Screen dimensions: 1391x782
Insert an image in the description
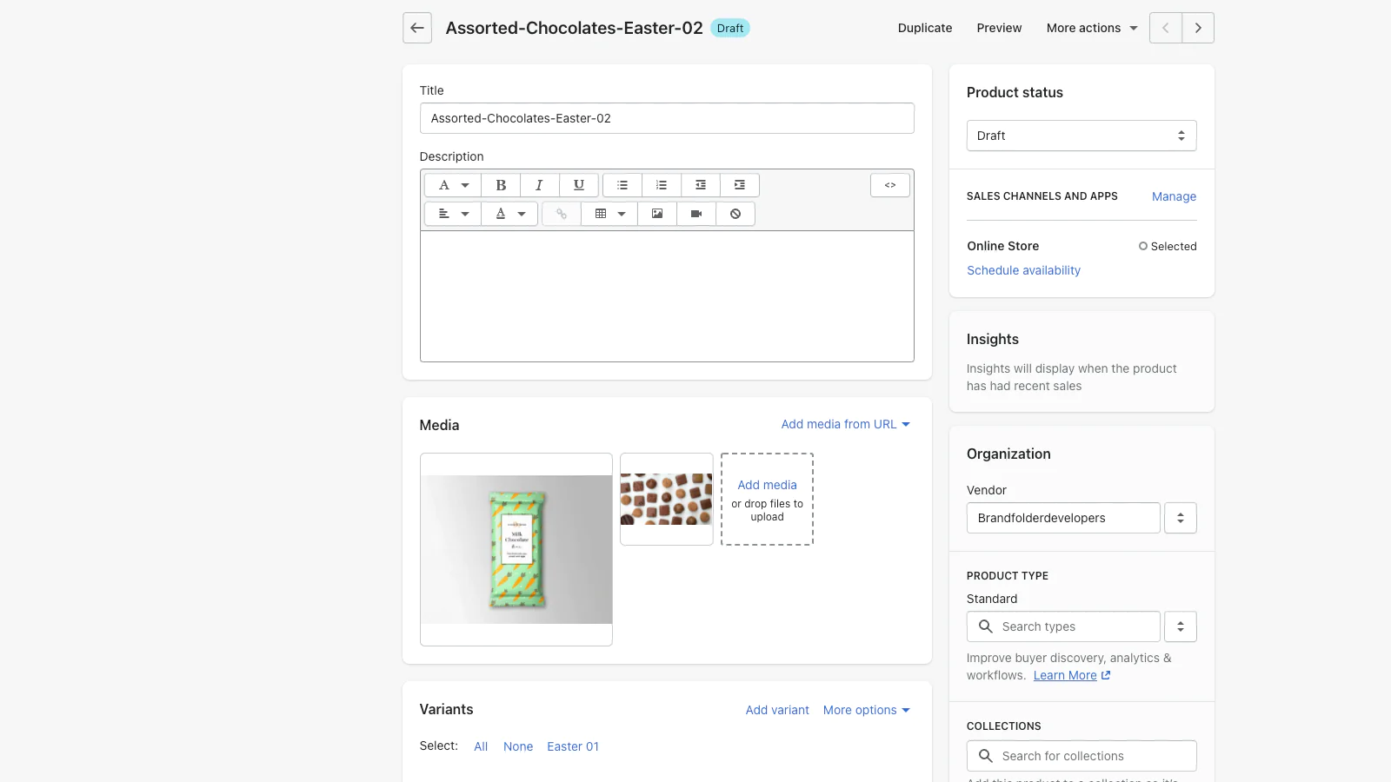point(657,214)
